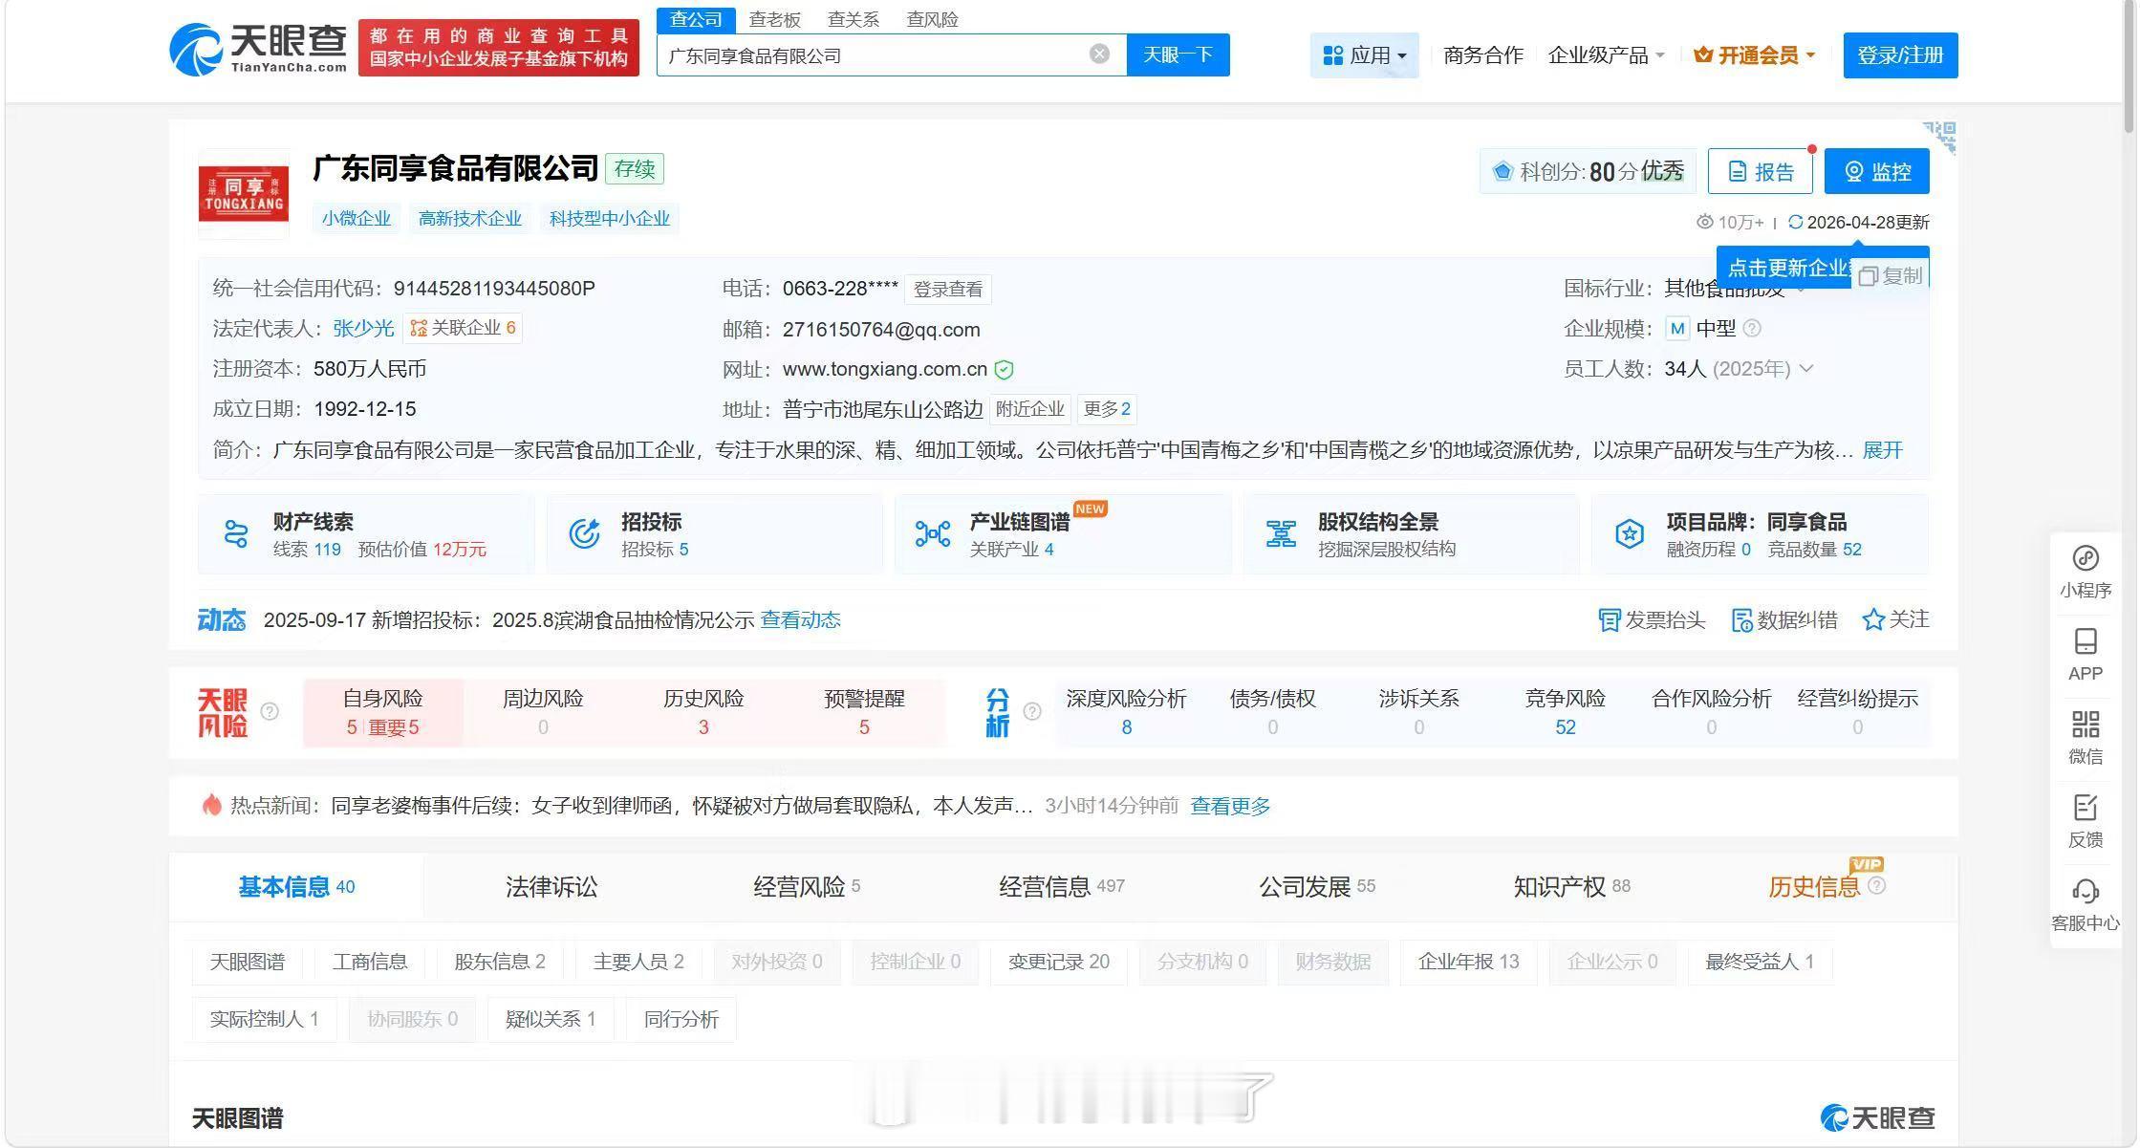Select the 查关系 search tab
The image size is (2140, 1148).
tap(853, 19)
